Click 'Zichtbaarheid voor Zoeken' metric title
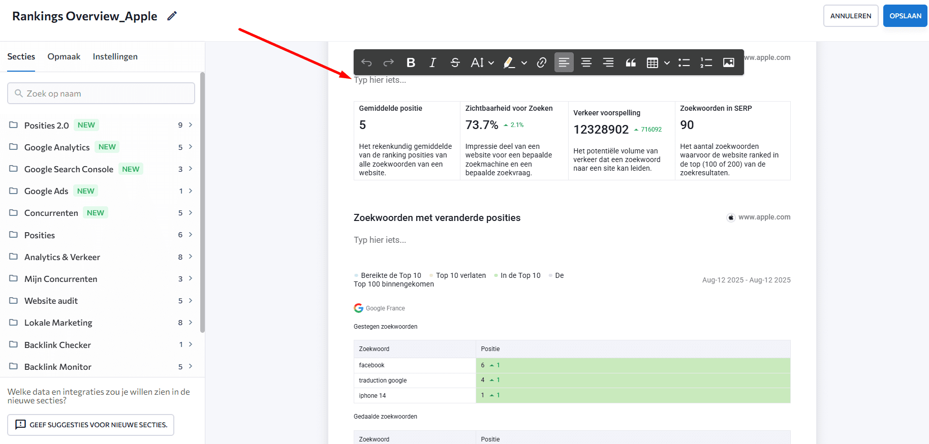 tap(509, 108)
